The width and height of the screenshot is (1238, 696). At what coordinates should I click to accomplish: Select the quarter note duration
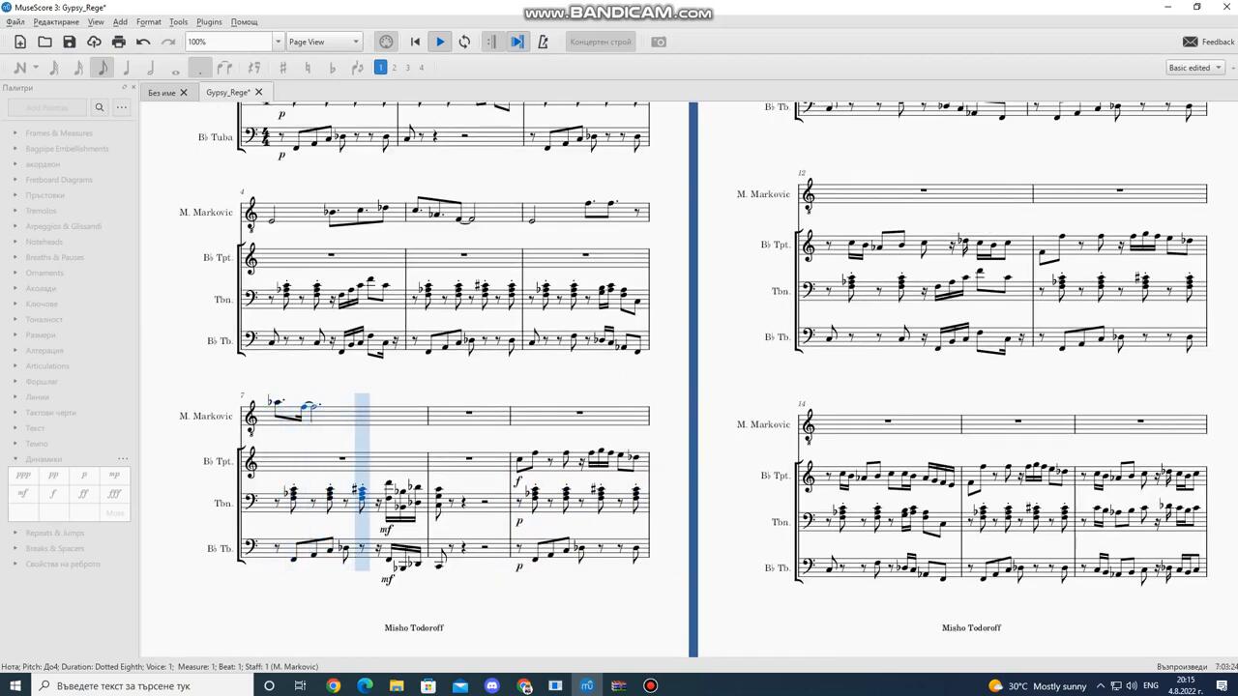click(126, 68)
